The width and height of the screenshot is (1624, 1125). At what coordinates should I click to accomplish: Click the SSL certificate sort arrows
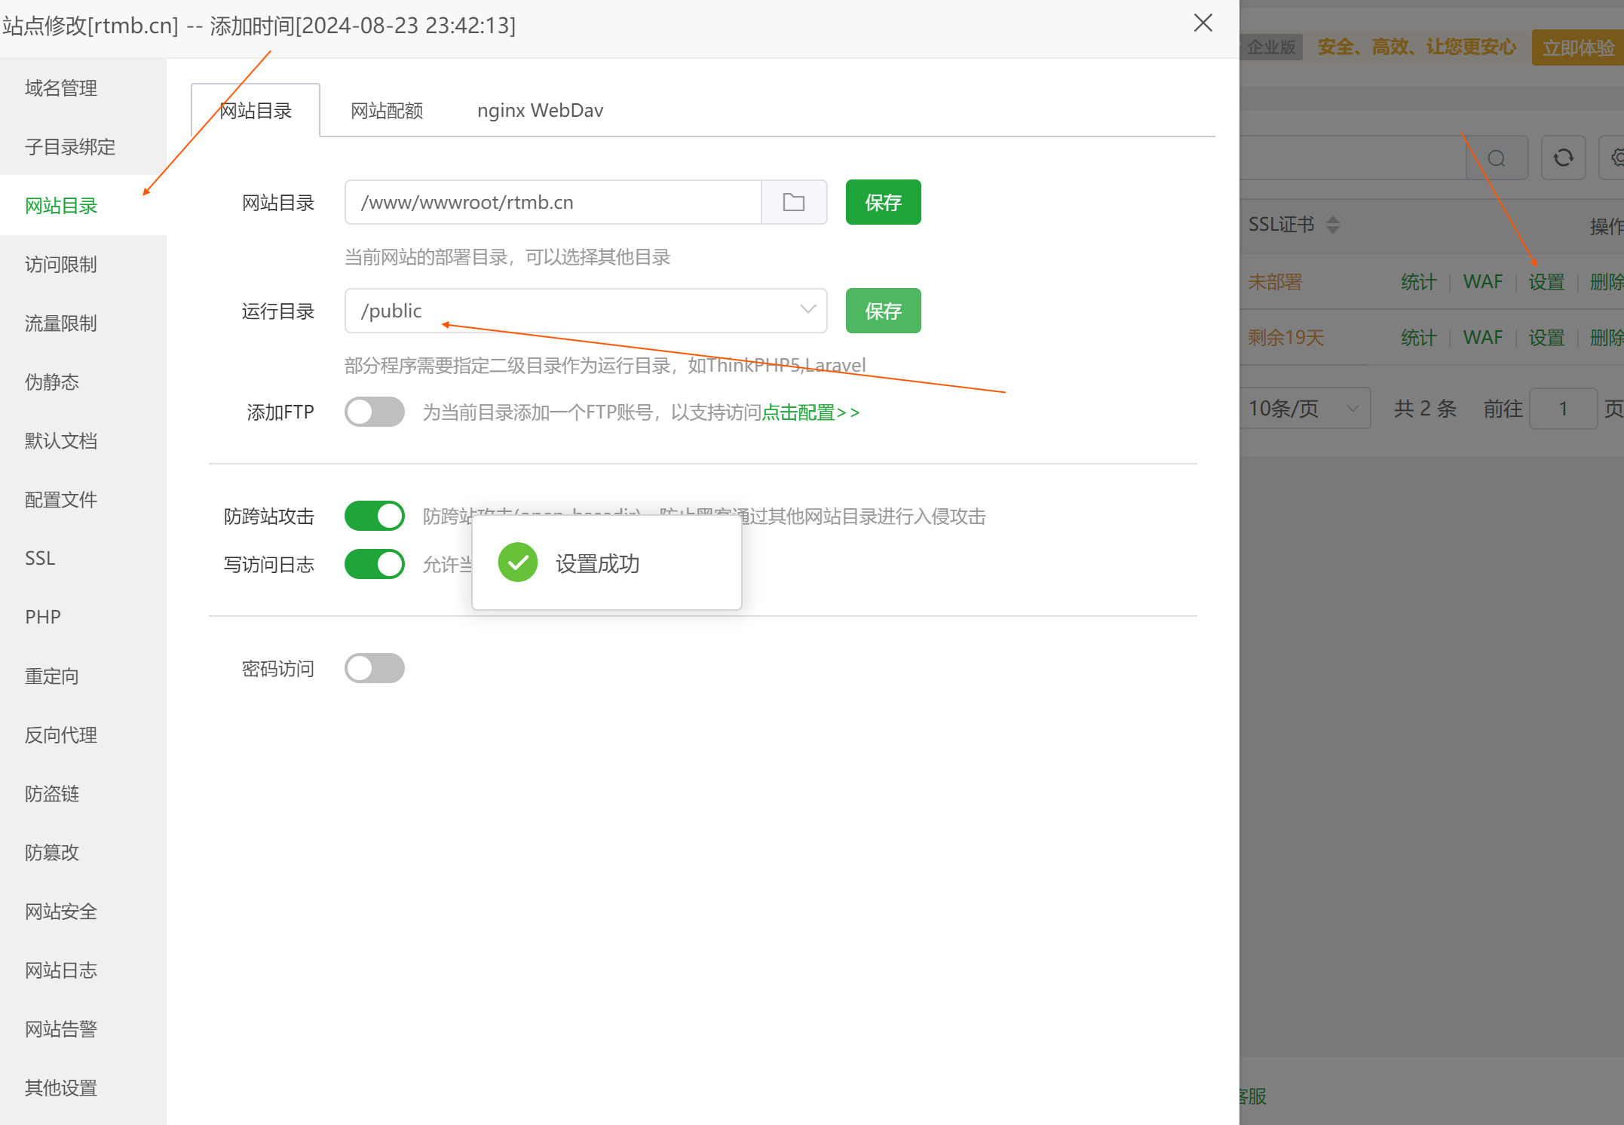(x=1333, y=225)
